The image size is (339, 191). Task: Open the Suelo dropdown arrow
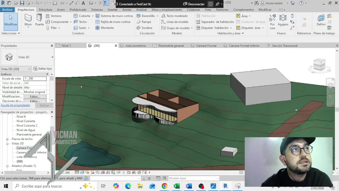pyautogui.click(x=89, y=28)
